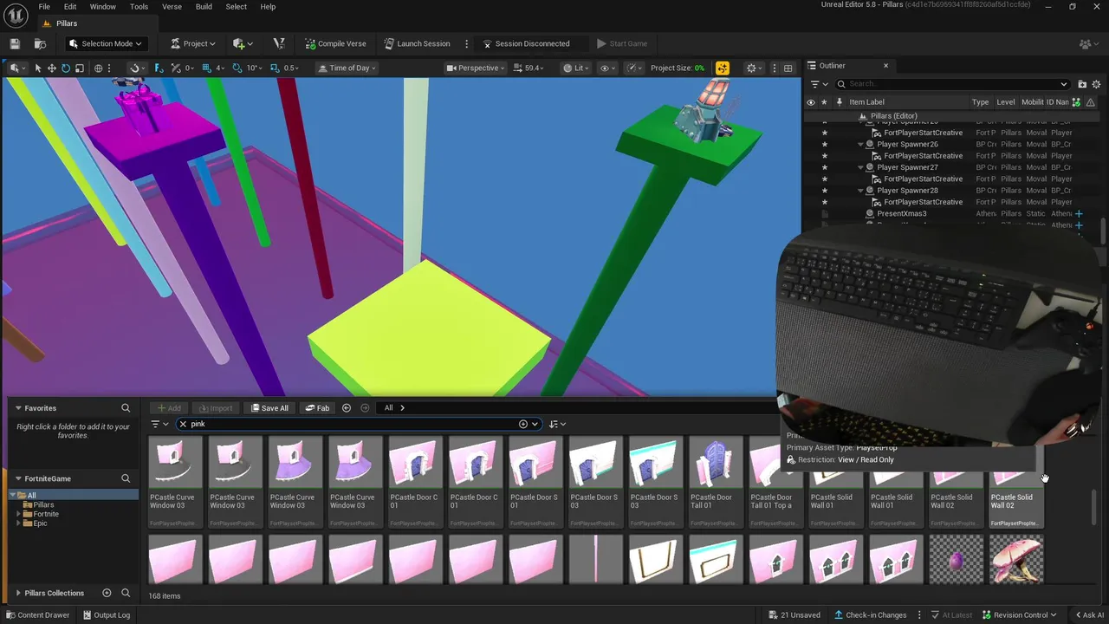This screenshot has height=624, width=1109.
Task: Open the Lit view mode dropdown
Action: click(x=576, y=68)
